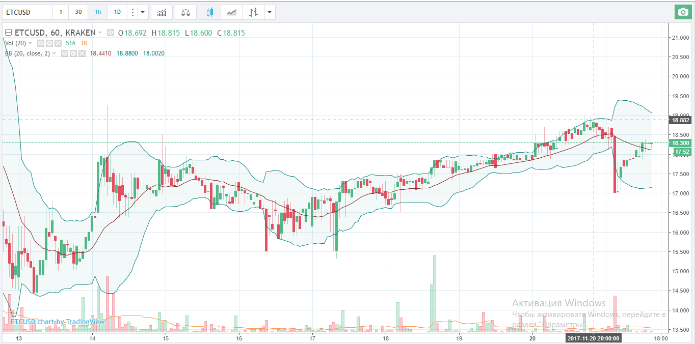Take a snapshot with the camera button
This screenshot has height=344, width=695.
(x=681, y=12)
